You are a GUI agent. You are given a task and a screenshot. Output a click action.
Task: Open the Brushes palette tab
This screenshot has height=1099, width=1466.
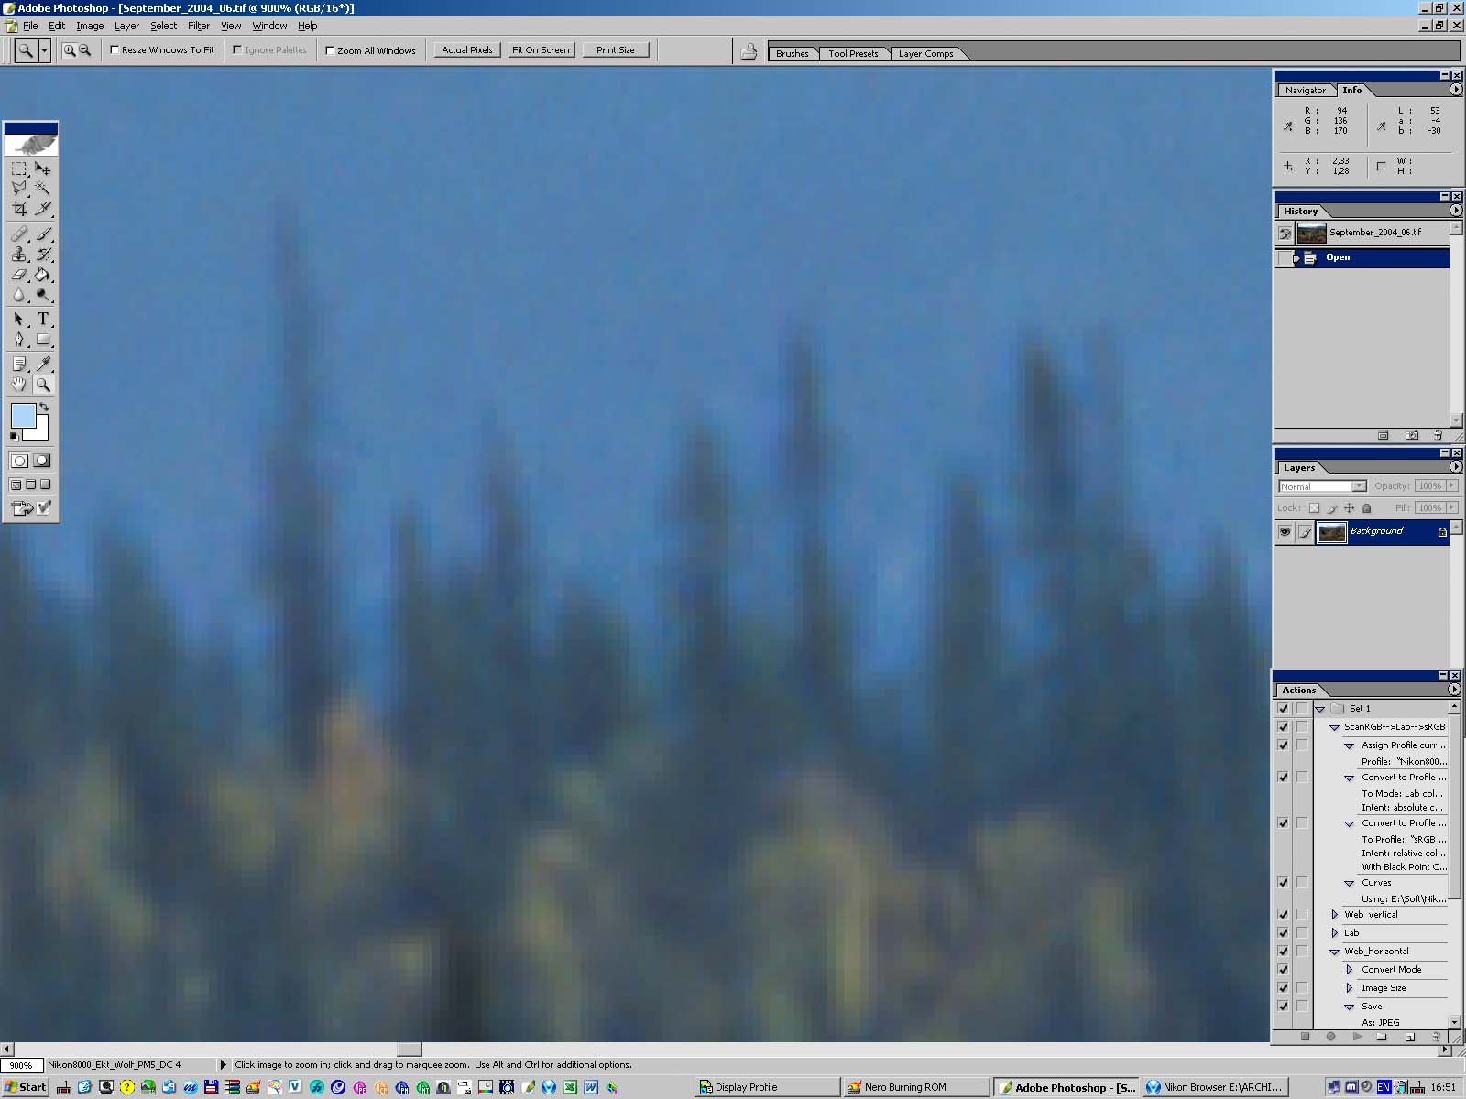tap(793, 53)
